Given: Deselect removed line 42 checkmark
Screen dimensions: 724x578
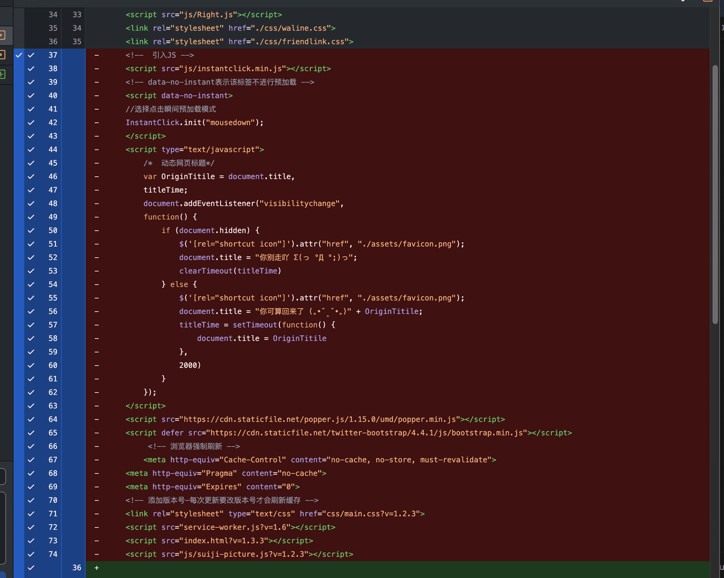Looking at the screenshot, I should tap(31, 122).
